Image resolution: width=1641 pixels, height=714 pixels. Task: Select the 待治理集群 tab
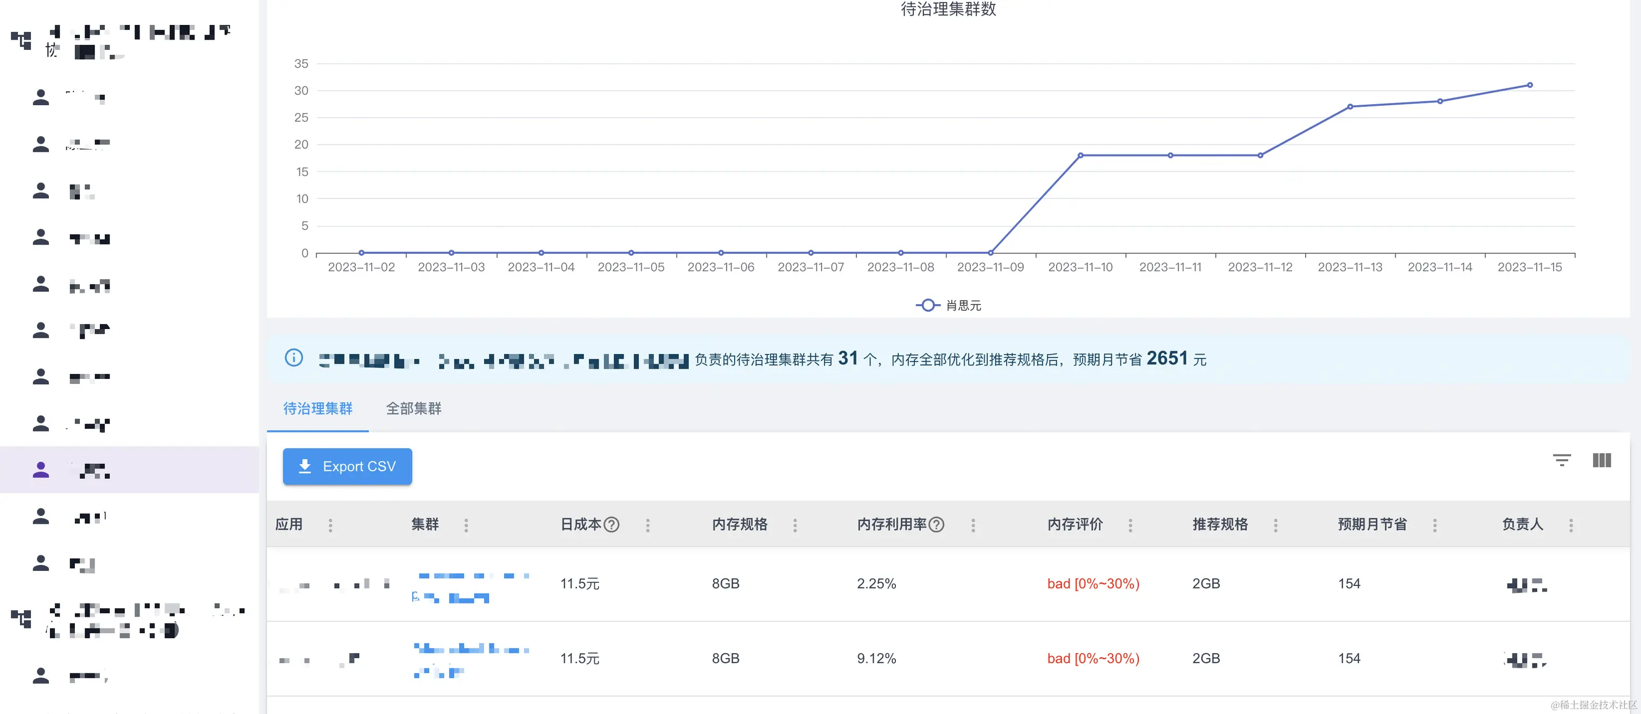tap(318, 409)
